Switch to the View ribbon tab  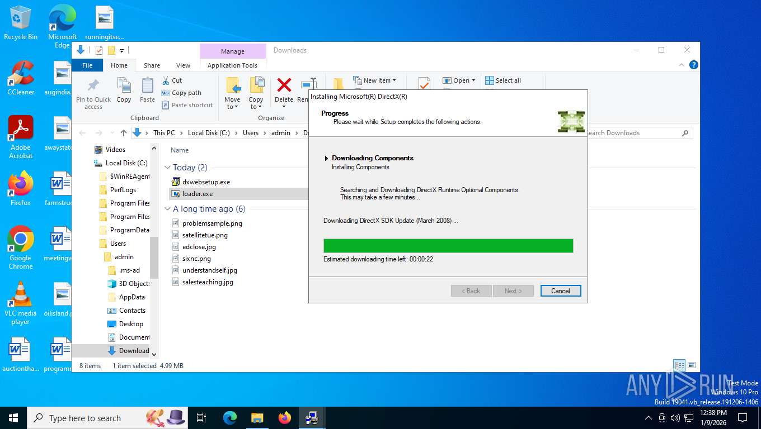pos(184,65)
